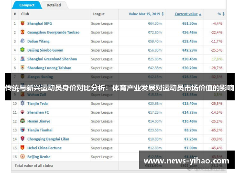Click the Tianjin Tianhai club crest

tap(22, 130)
